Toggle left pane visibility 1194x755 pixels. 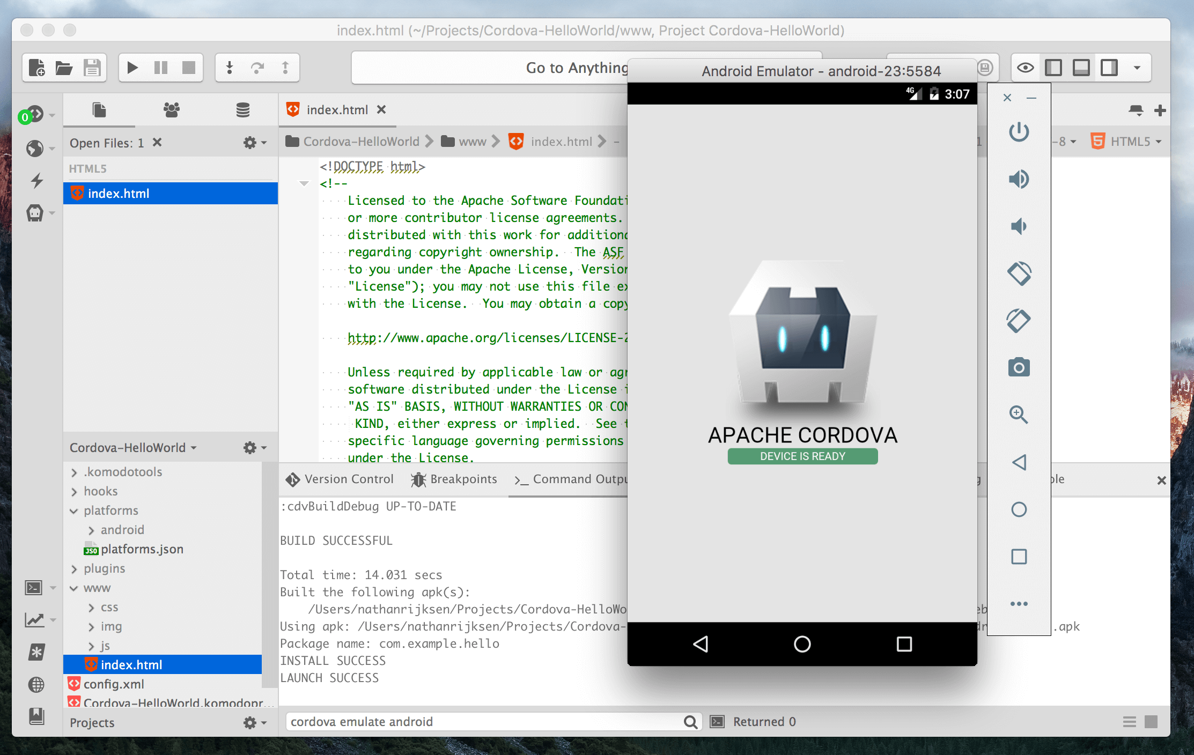coord(1053,68)
